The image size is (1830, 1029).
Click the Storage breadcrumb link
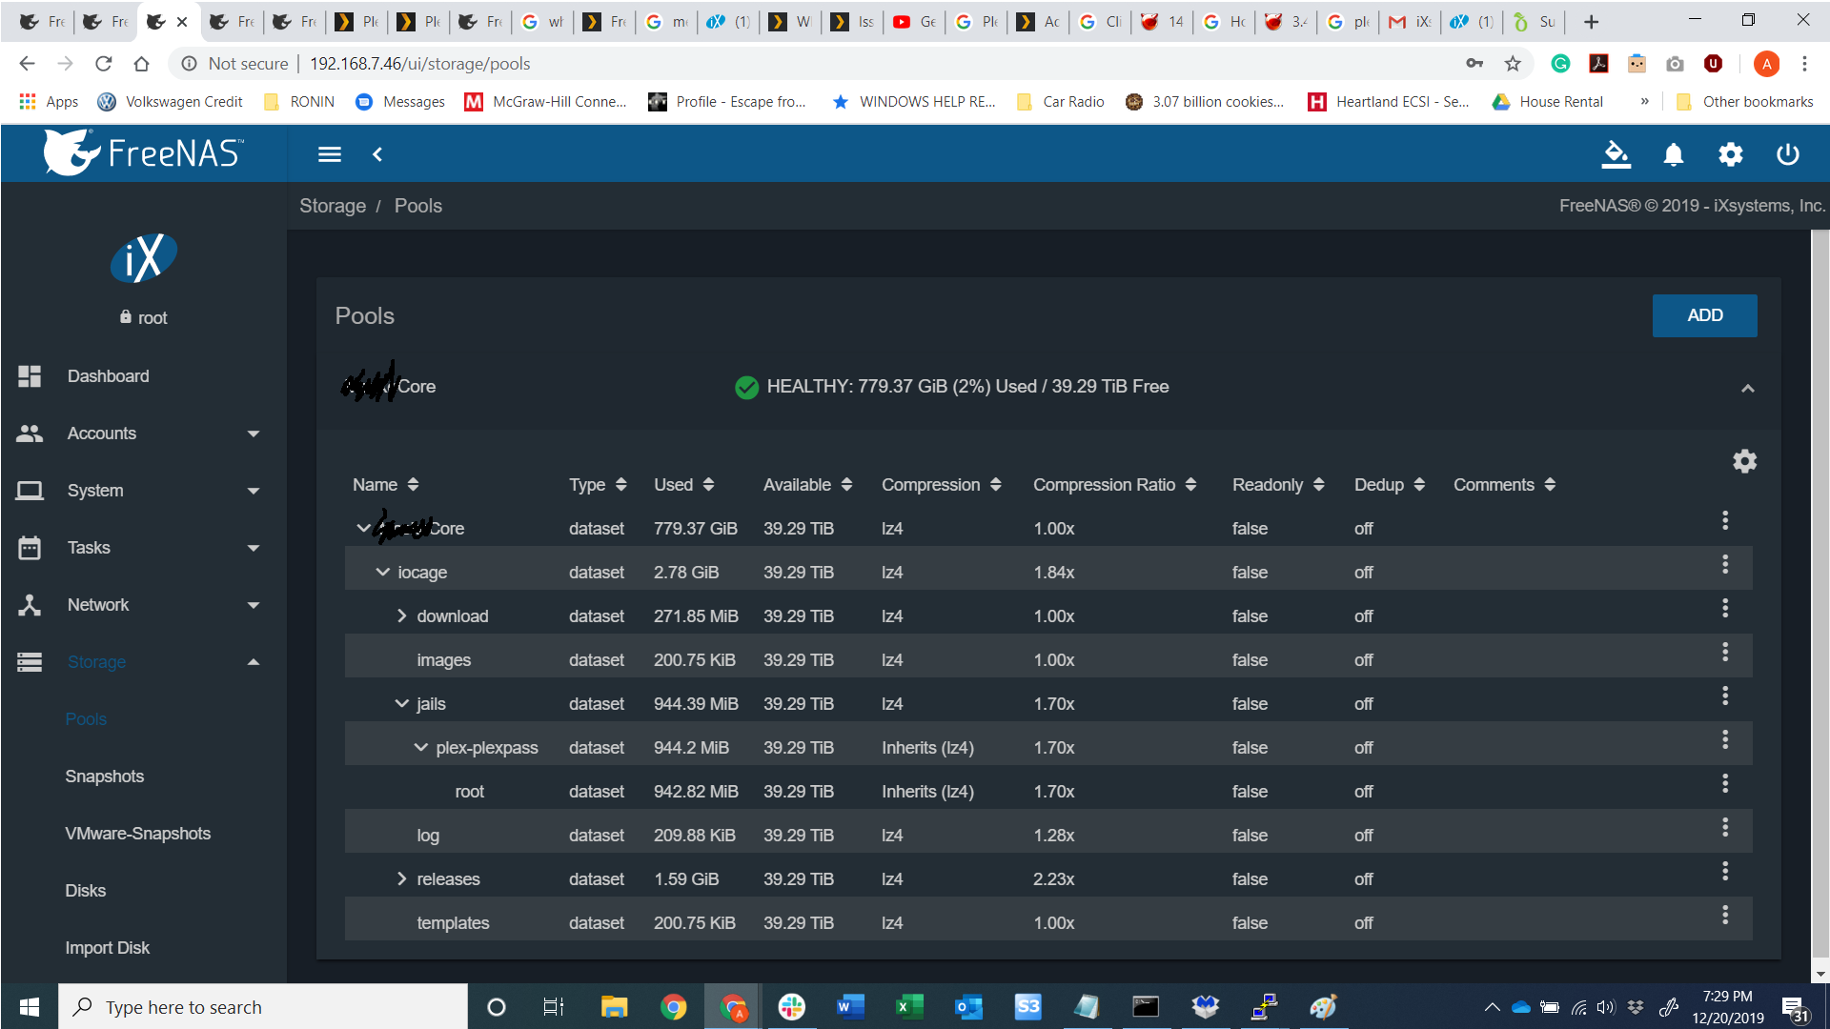click(x=333, y=206)
